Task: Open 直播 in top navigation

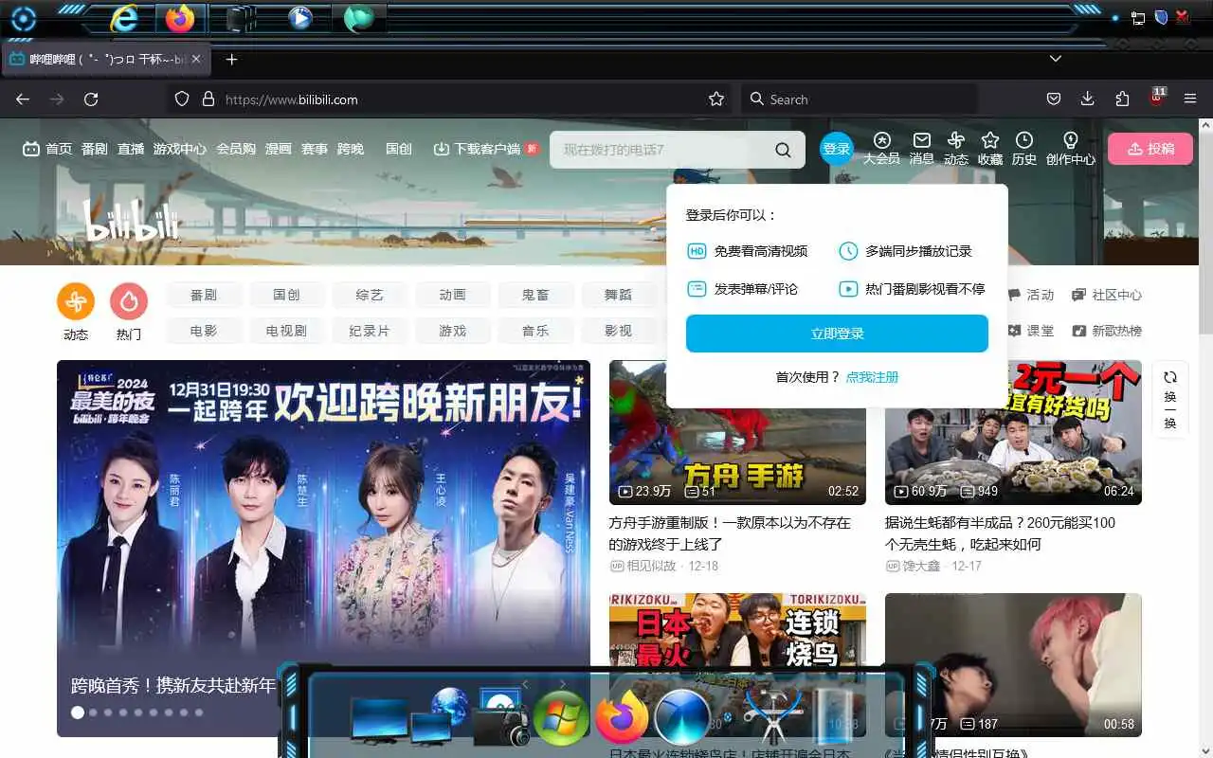Action: [x=131, y=149]
